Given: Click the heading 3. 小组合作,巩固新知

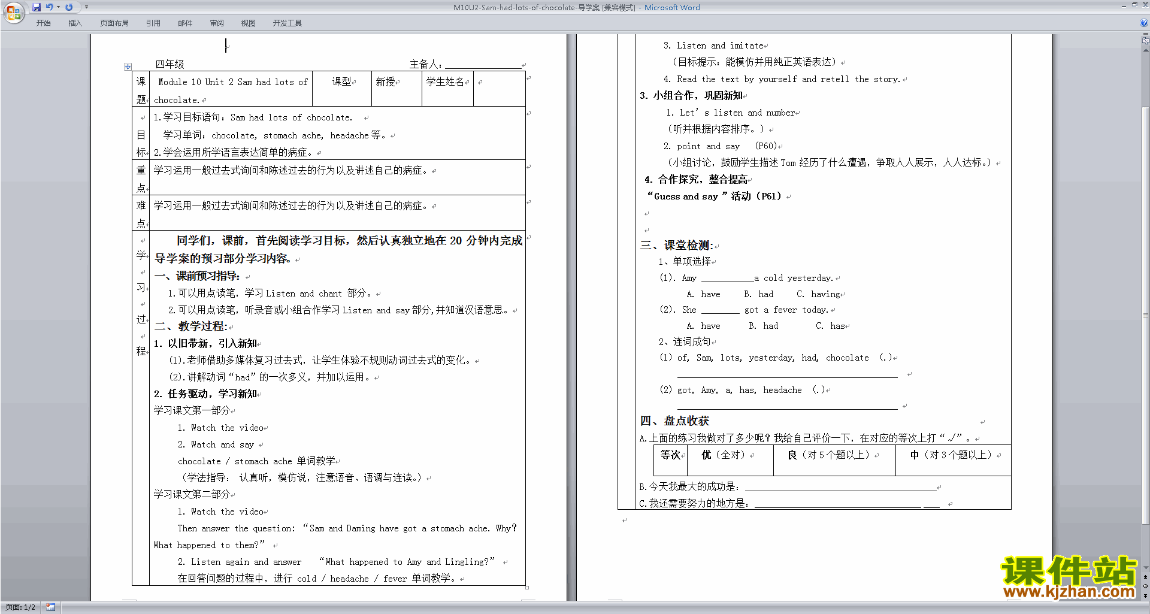Looking at the screenshot, I should pyautogui.click(x=691, y=96).
